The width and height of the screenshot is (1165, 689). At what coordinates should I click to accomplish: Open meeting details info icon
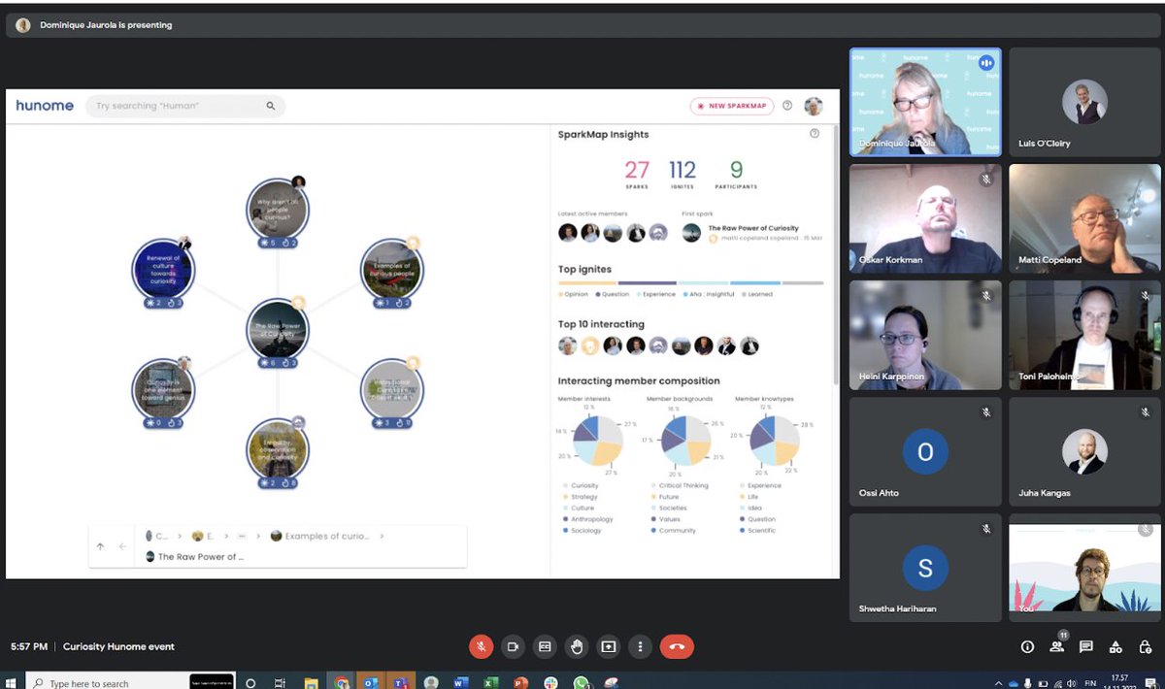(x=1027, y=646)
